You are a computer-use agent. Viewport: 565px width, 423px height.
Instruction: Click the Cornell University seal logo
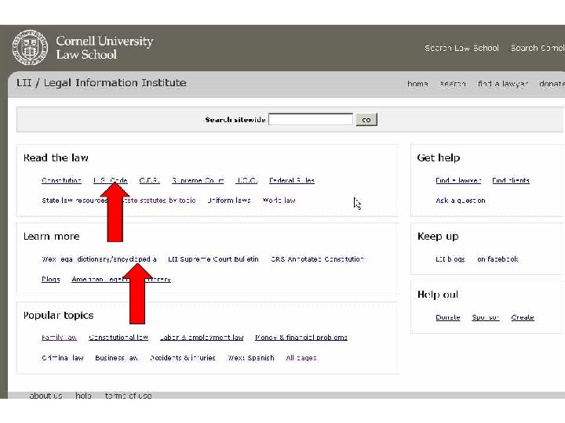coord(31,48)
